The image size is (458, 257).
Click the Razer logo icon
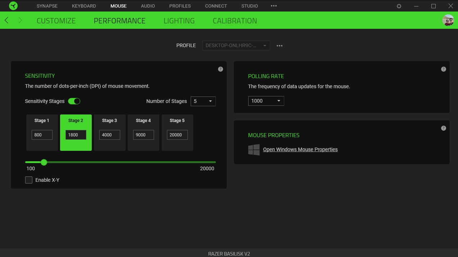coord(13,6)
